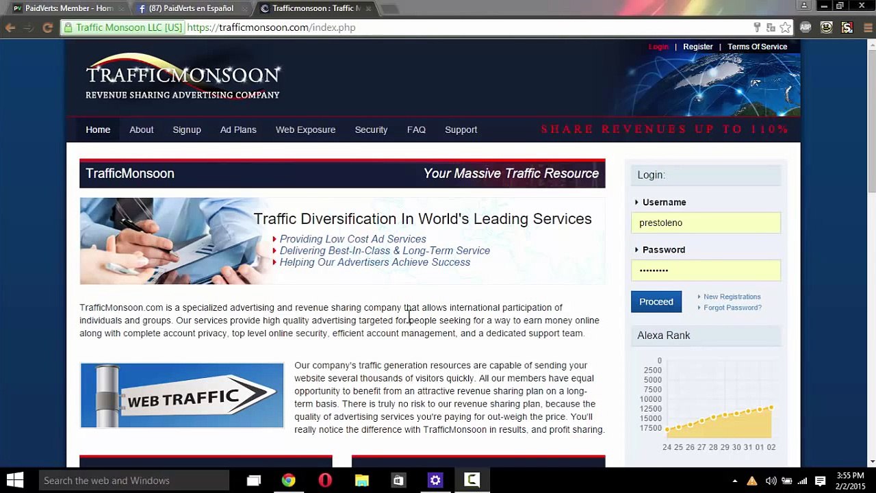Click the Username input field

(x=706, y=223)
